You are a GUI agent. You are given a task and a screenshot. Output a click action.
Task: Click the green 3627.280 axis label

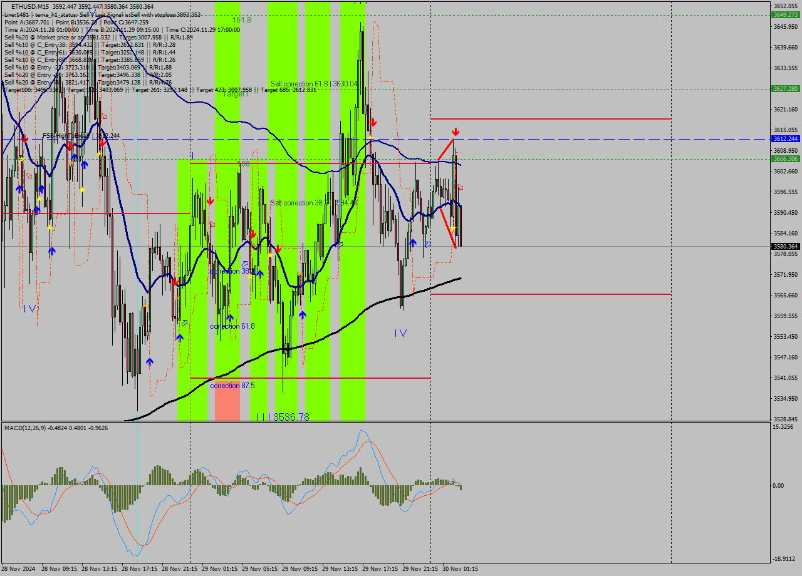click(x=785, y=89)
